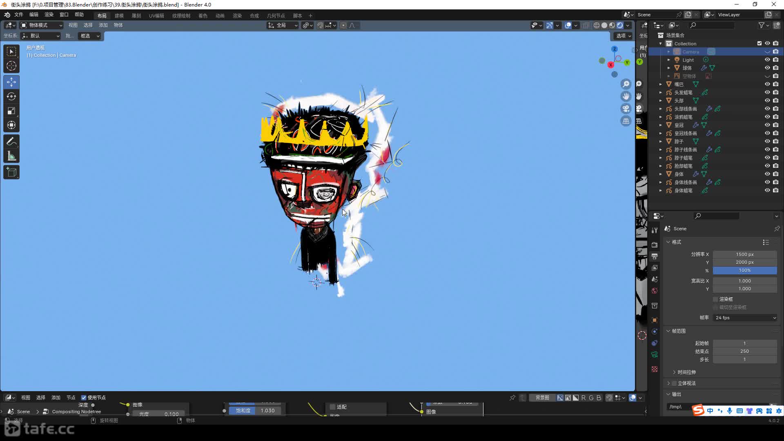The height and width of the screenshot is (441, 784).
Task: Open the 24 fps frame rate dropdown
Action: [x=745, y=318]
